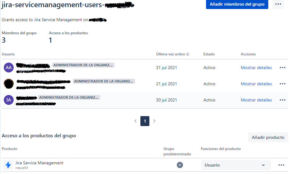Open Mostrar detalles for 31 jul 2021 user
This screenshot has height=174, width=291.
pyautogui.click(x=256, y=68)
